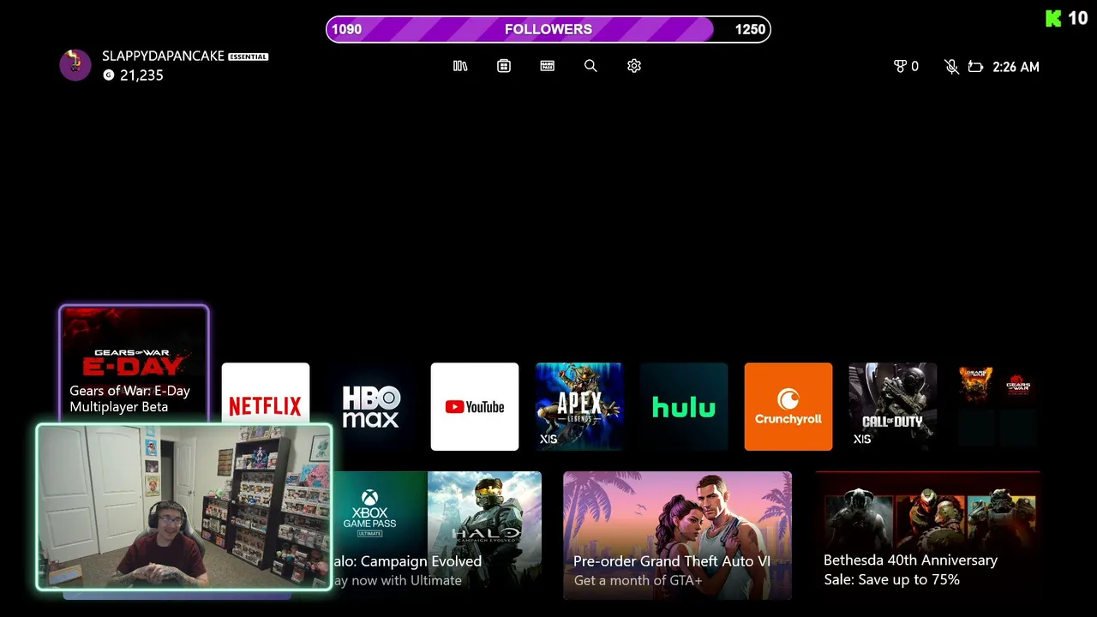Launch the YouTube app tile
The height and width of the screenshot is (617, 1097).
click(475, 406)
